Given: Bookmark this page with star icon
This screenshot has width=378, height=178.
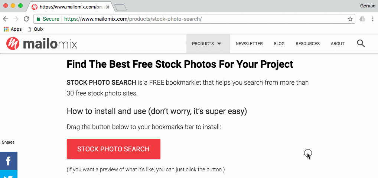Looking at the screenshot, I should [350, 19].
